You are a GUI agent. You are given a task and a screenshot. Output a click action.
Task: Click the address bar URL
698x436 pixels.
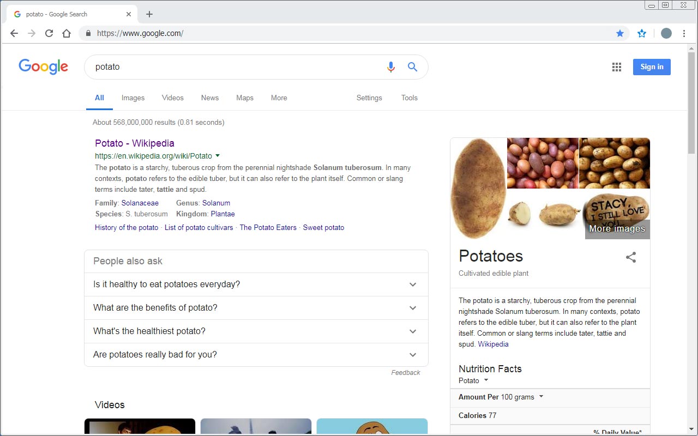point(140,33)
